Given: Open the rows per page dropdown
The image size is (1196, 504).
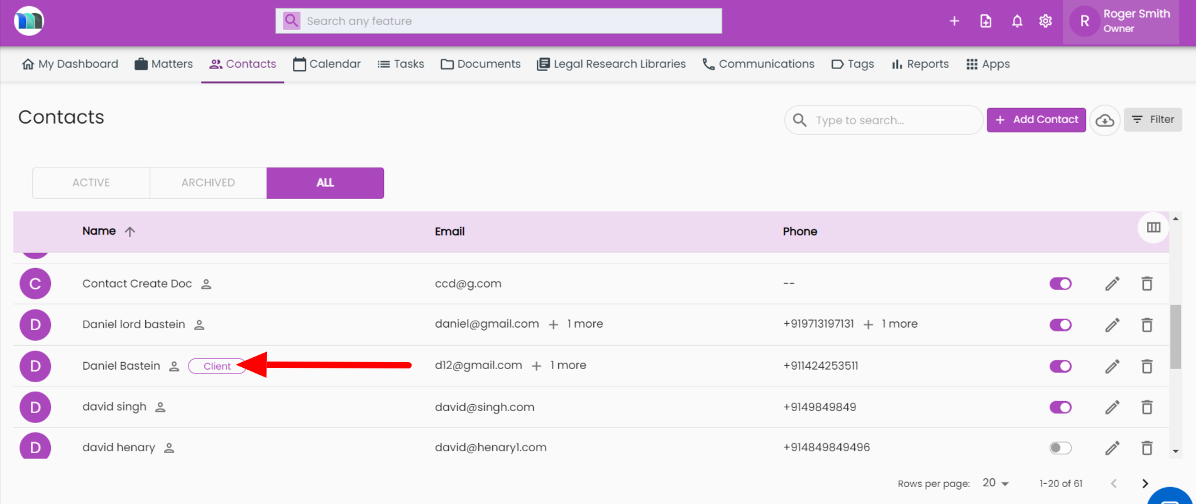Looking at the screenshot, I should pyautogui.click(x=996, y=483).
